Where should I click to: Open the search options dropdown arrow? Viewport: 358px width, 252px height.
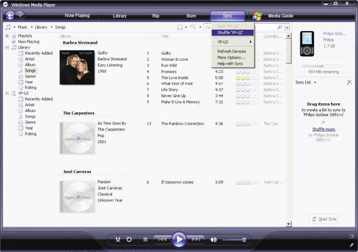click(287, 27)
